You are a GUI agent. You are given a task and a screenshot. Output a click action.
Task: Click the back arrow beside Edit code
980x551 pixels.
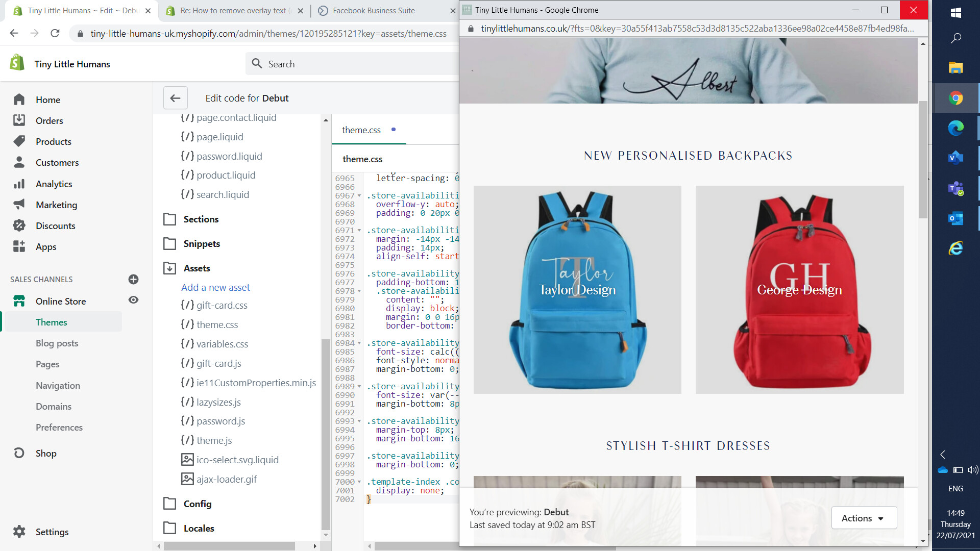click(x=175, y=98)
